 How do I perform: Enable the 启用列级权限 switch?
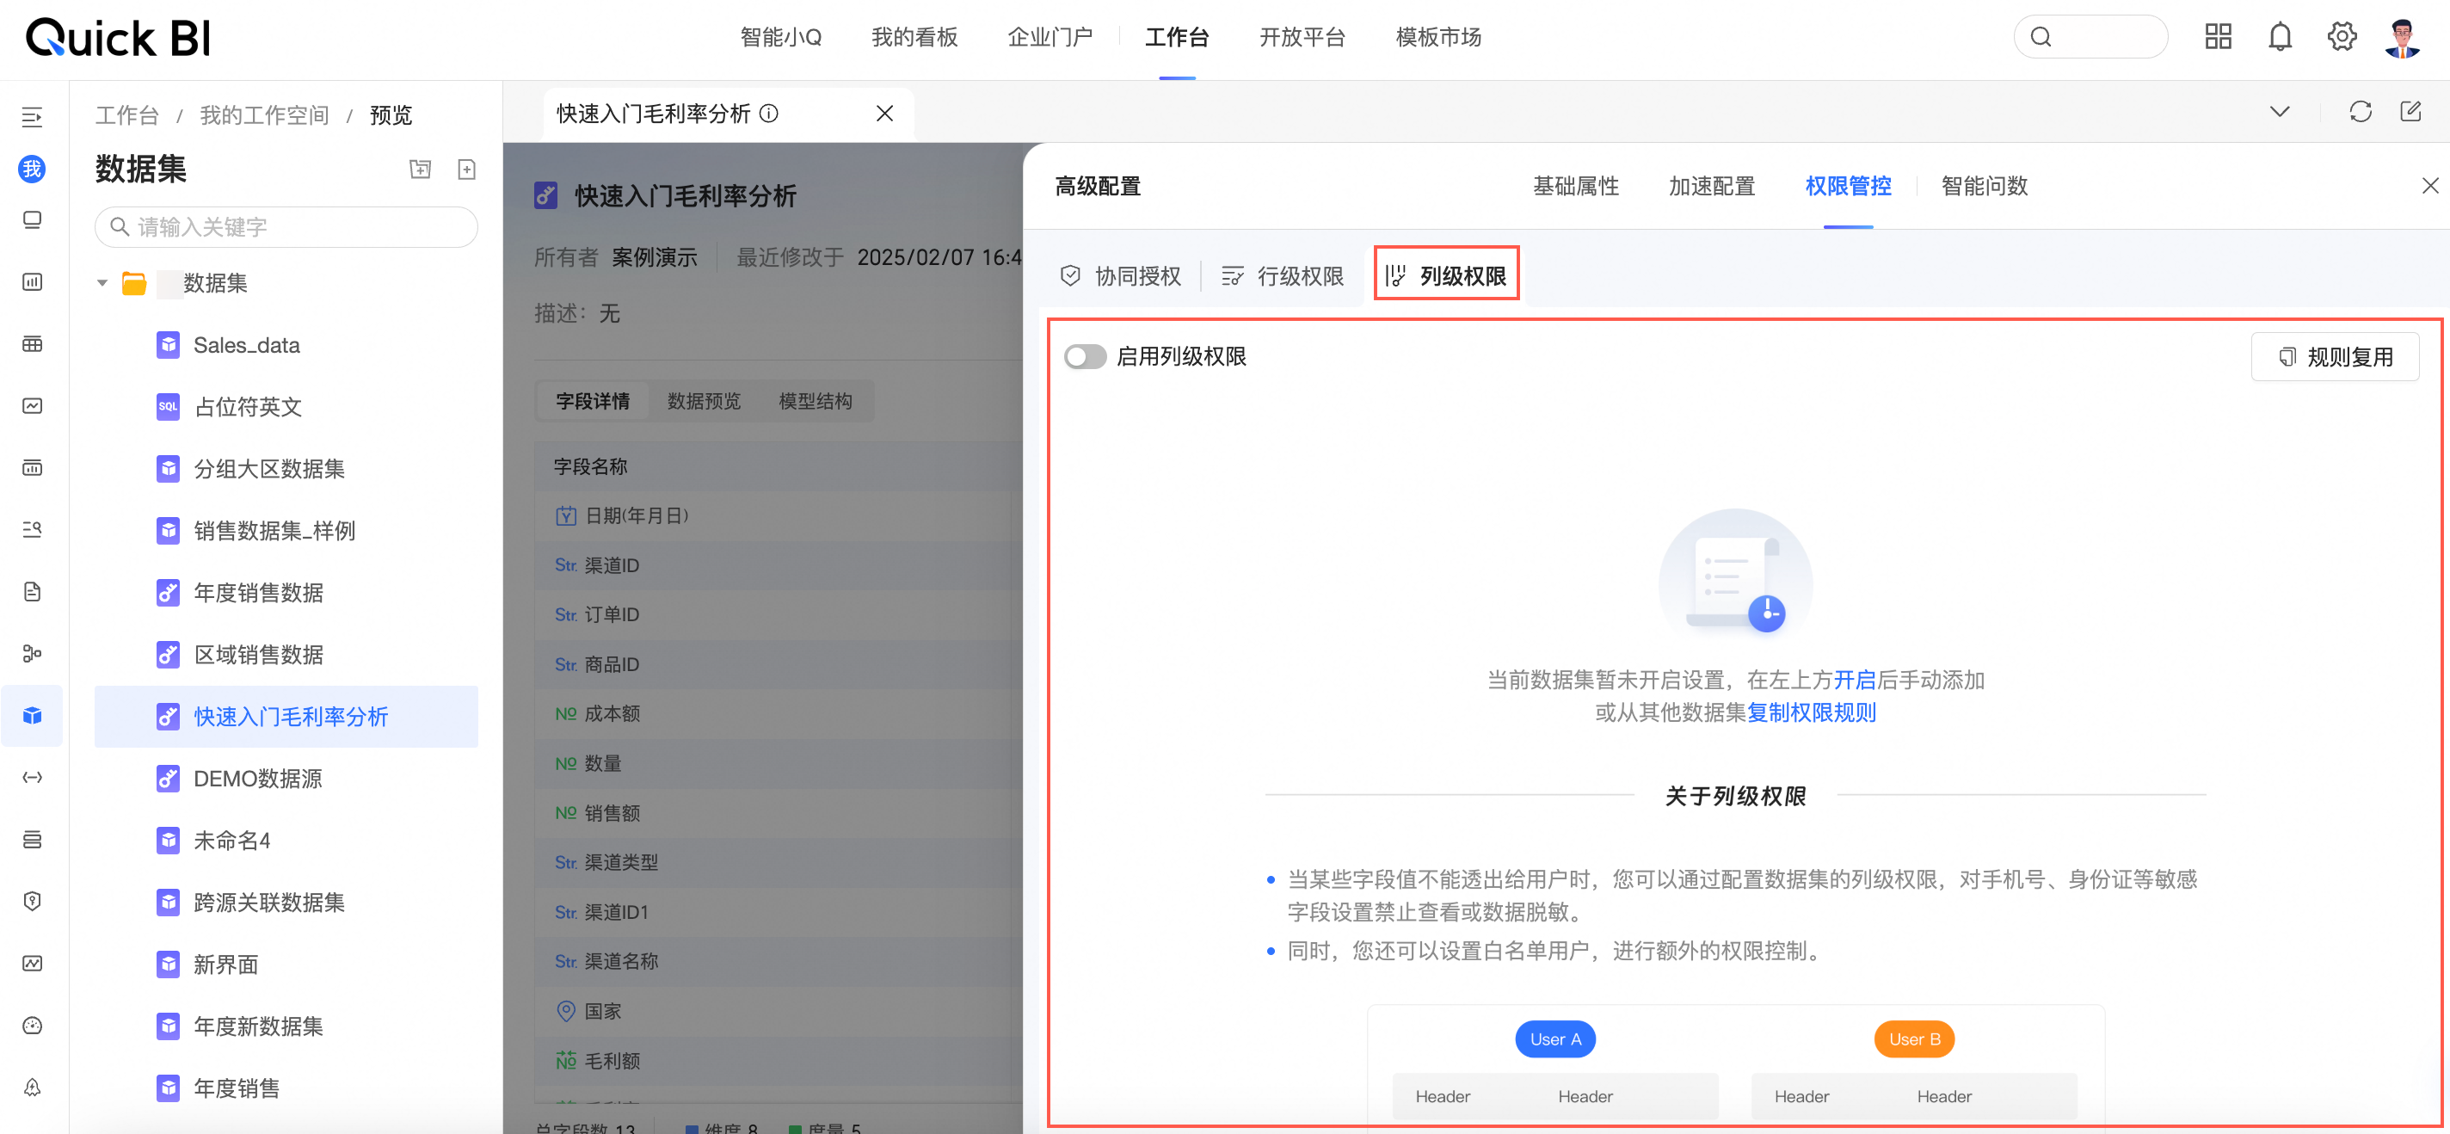1084,357
